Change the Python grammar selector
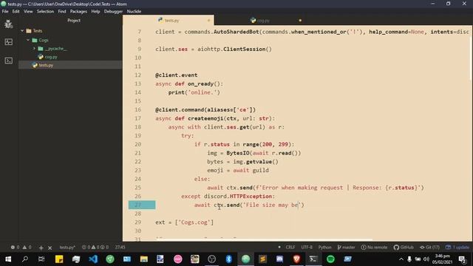Viewport: 473px width, 266px height. tap(324, 248)
